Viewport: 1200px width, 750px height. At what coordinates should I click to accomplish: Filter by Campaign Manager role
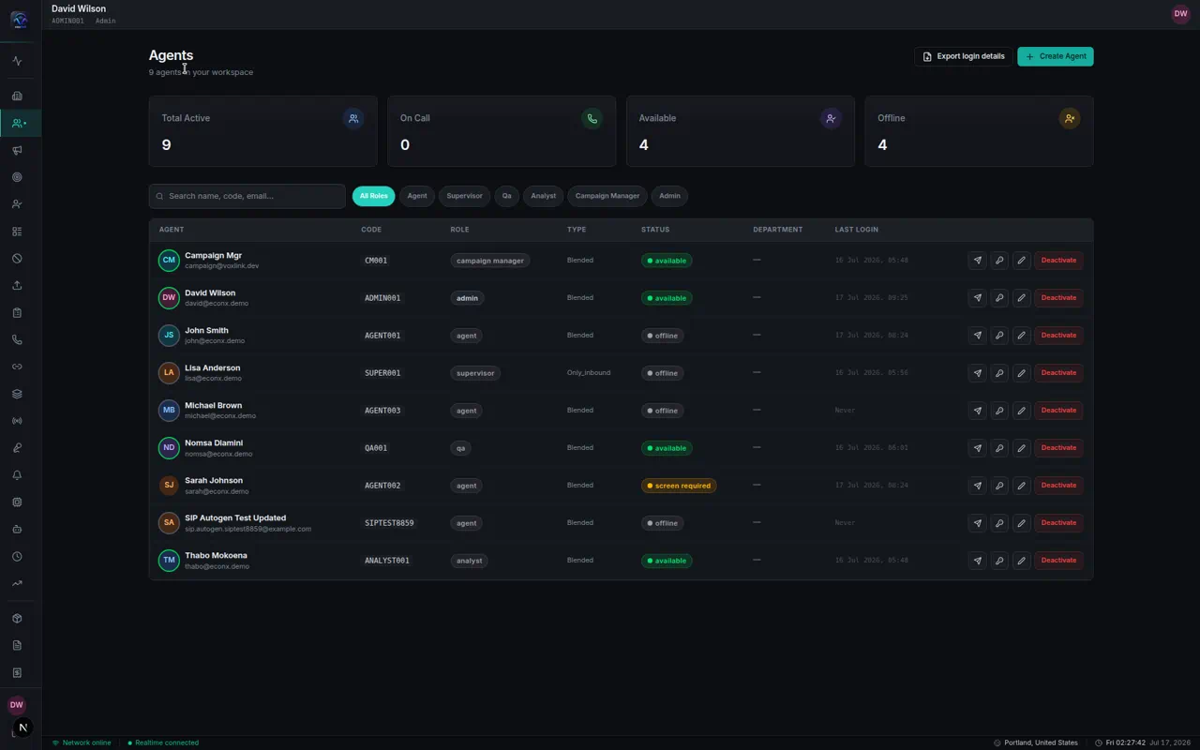point(607,196)
